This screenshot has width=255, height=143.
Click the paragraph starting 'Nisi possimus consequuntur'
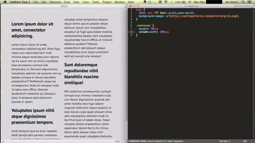[88, 114]
